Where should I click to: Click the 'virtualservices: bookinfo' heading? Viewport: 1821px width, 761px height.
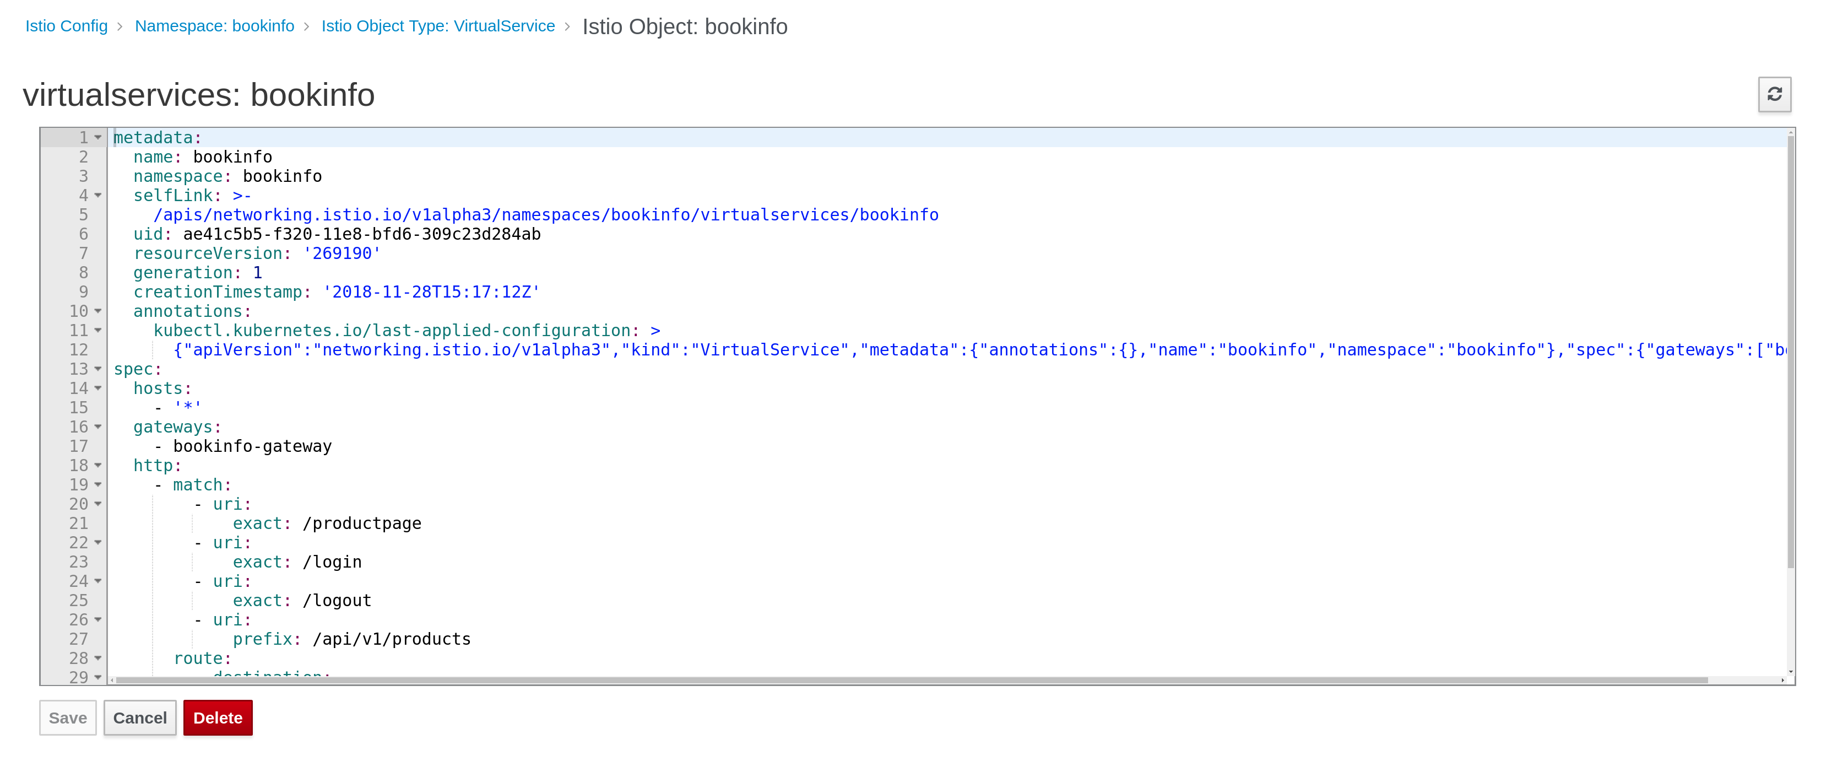[x=199, y=95]
